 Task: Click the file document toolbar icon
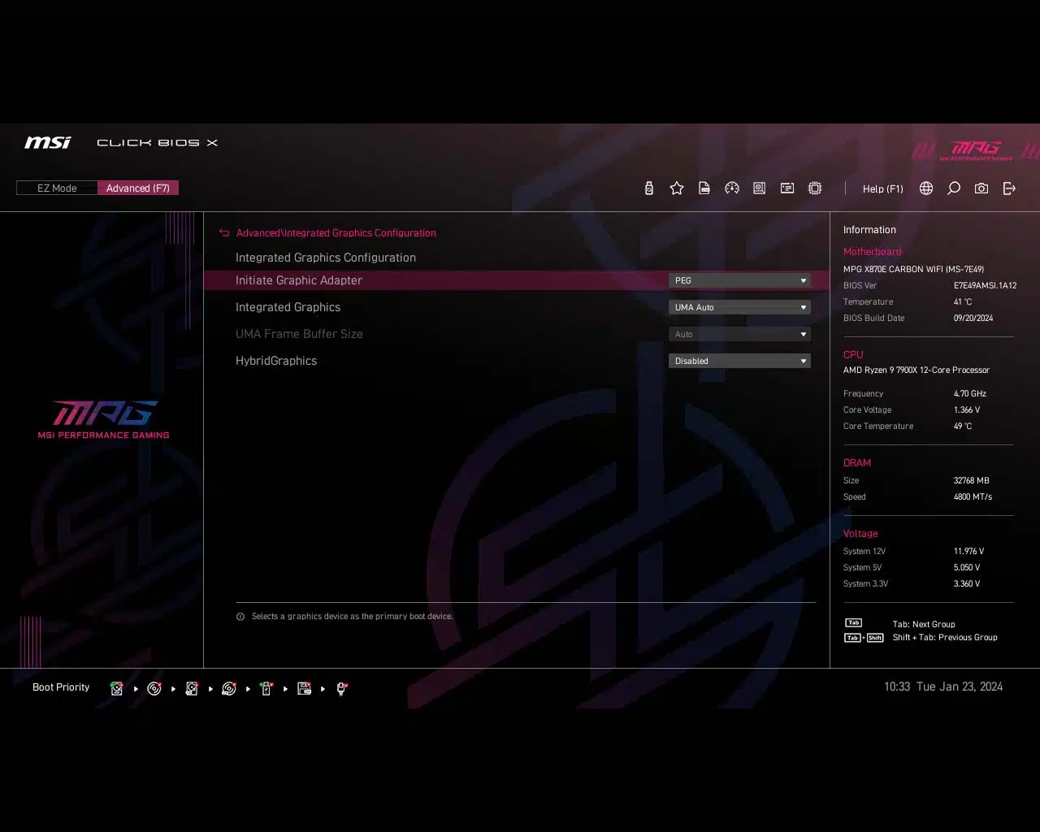(704, 188)
